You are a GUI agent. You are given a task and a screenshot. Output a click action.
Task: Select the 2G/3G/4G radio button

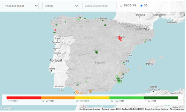(121, 6)
